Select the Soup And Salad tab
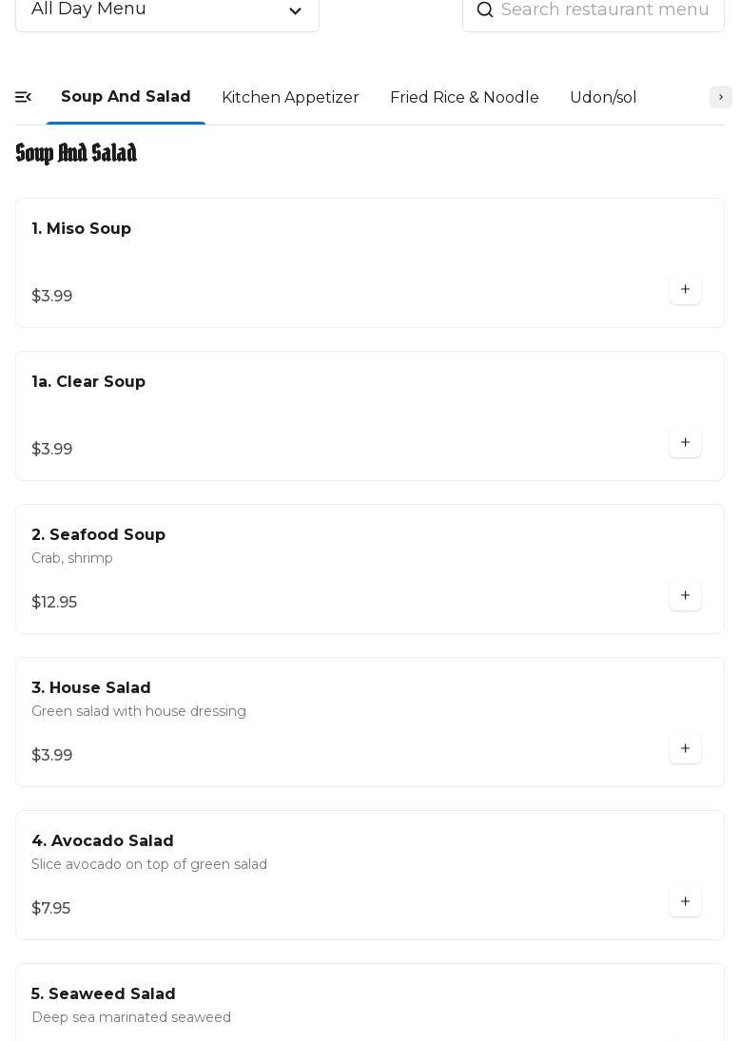This screenshot has height=1041, width=740. (126, 97)
